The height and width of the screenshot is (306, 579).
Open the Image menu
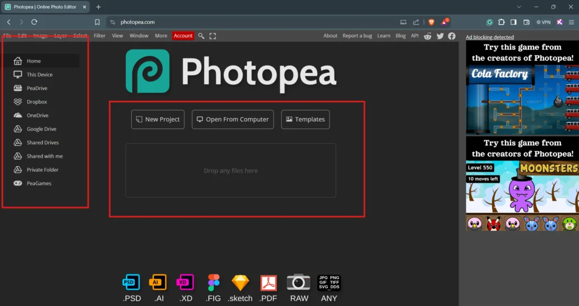pos(40,36)
